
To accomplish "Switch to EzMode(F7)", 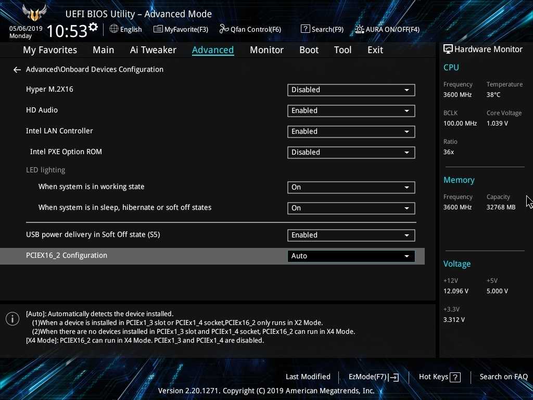I will tap(373, 377).
